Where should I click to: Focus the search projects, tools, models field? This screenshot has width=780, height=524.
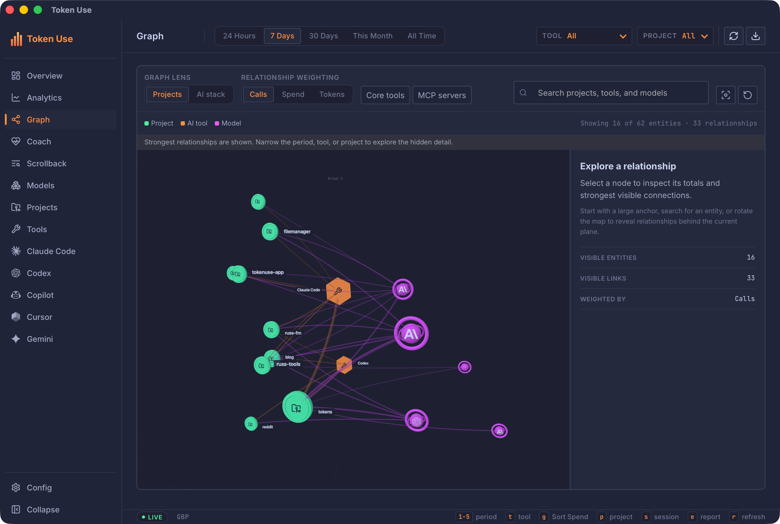[x=611, y=93]
